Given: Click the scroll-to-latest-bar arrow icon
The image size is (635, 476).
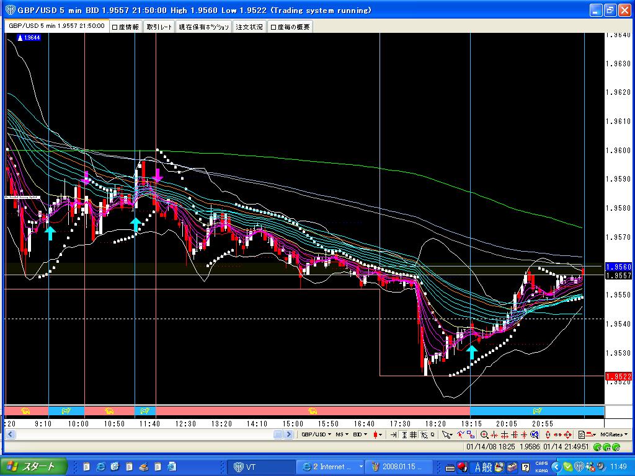Looking at the screenshot, I should [393, 434].
